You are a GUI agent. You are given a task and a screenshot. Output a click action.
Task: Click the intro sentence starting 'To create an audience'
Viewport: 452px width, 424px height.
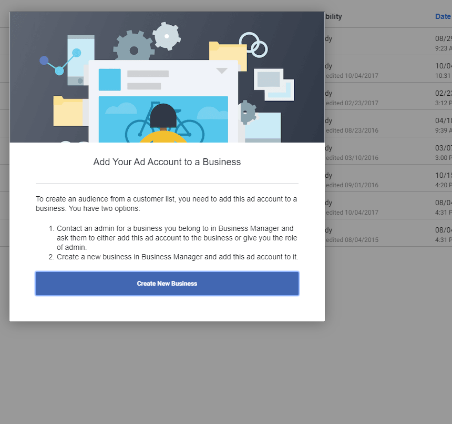click(x=166, y=204)
